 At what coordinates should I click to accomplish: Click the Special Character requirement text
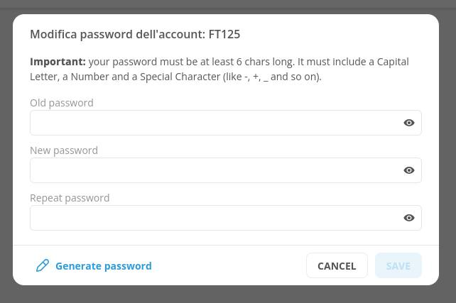[180, 77]
